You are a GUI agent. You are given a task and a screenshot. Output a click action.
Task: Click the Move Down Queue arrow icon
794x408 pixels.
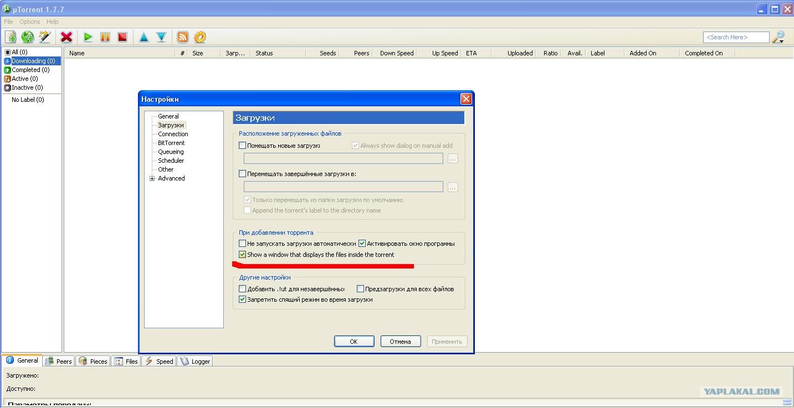pos(161,37)
